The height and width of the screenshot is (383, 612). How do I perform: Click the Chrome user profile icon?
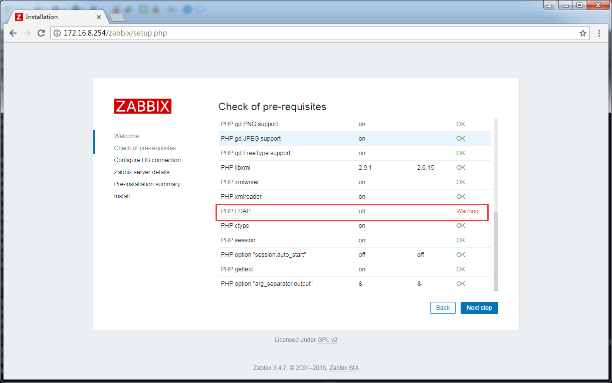(x=550, y=5)
